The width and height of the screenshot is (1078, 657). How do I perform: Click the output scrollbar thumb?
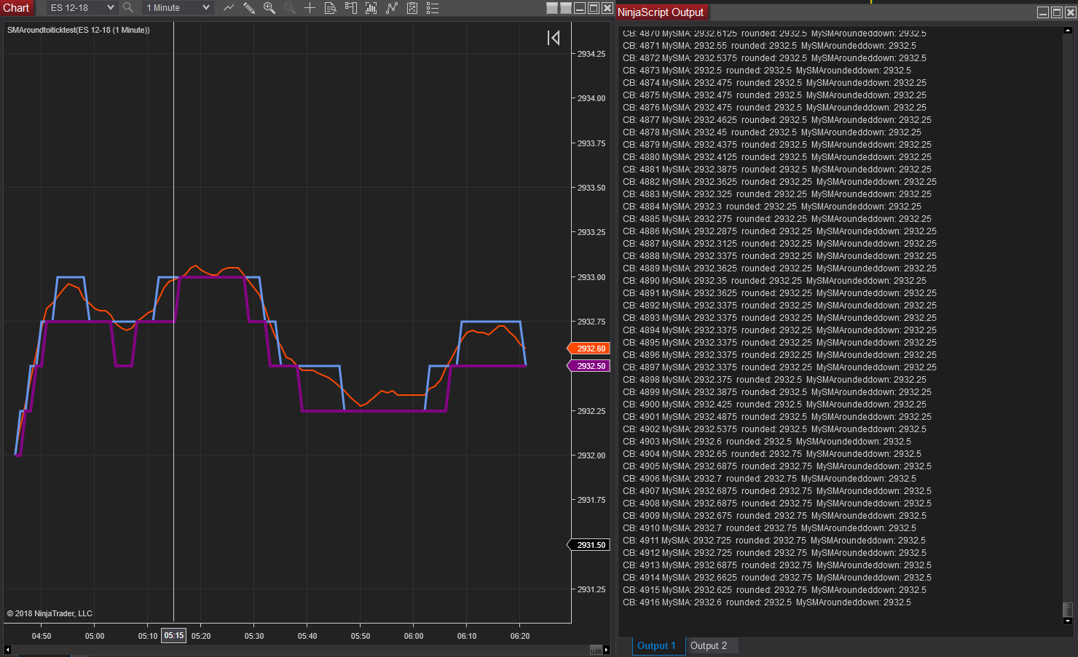tap(1068, 609)
